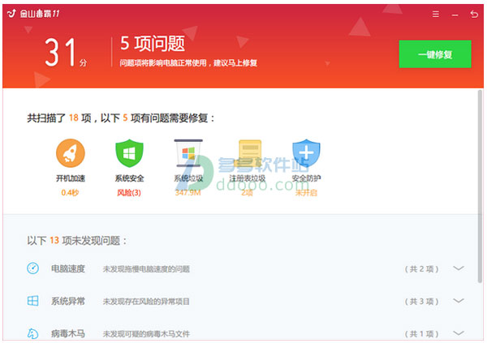Click the (共 1 项) count text
The image size is (487, 343).
pos(421,334)
